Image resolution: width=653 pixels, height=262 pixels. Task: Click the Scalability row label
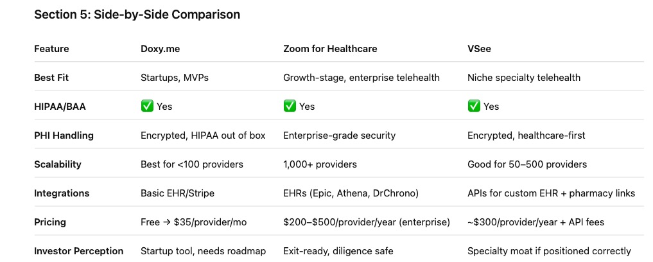(x=58, y=164)
